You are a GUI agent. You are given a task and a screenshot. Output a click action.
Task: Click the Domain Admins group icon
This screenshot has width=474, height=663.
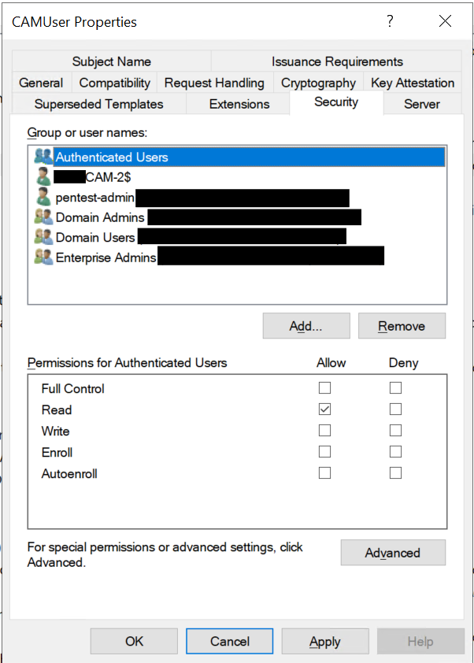[x=43, y=217]
